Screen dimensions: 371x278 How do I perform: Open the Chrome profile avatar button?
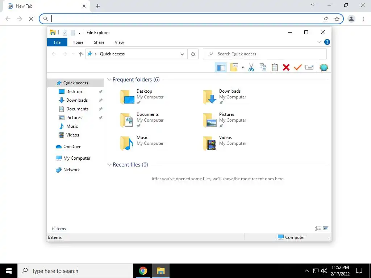click(x=351, y=19)
